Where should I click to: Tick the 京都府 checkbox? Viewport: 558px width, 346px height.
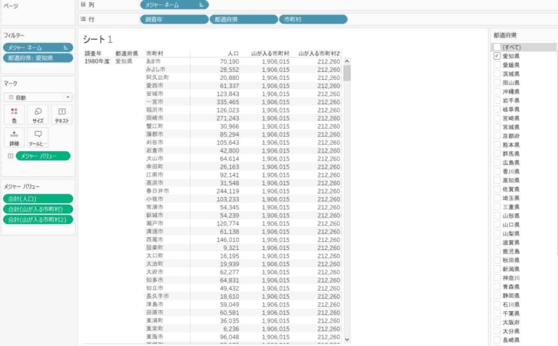(x=496, y=136)
